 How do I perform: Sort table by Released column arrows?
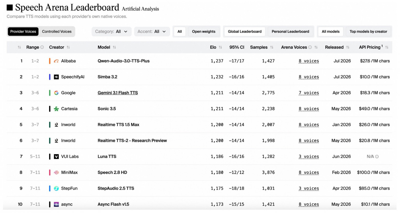tap(348, 47)
